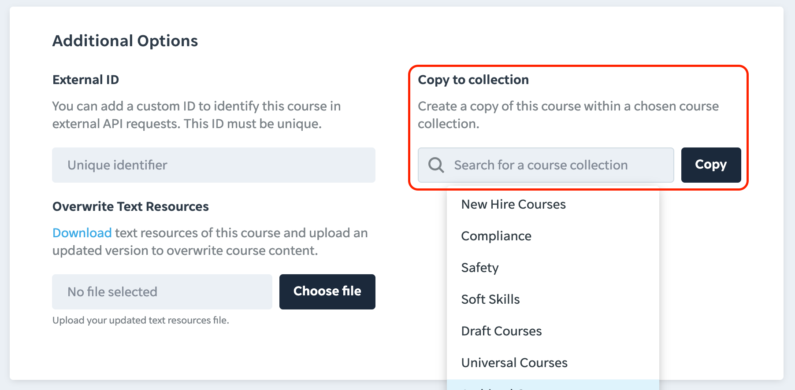Viewport: 795px width, 390px height.
Task: Select Soft Skills in the list
Action: [x=553, y=299]
